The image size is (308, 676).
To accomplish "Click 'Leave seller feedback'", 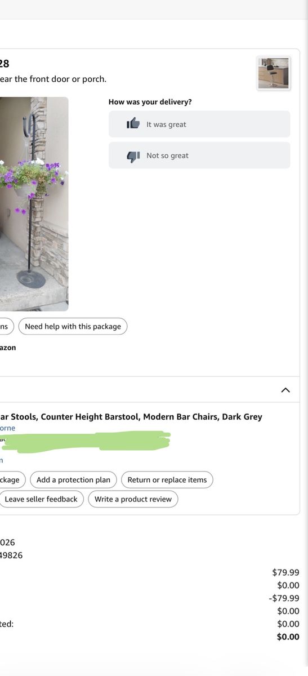I will [41, 499].
